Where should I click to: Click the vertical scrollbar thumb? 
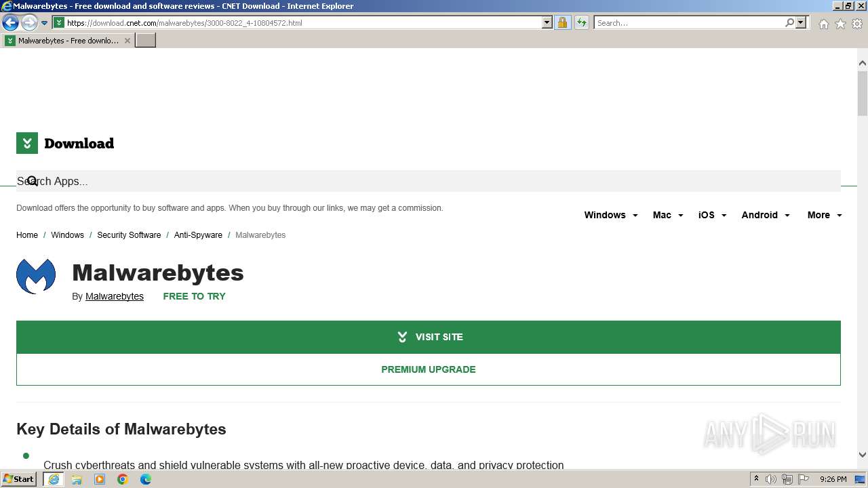click(x=863, y=93)
